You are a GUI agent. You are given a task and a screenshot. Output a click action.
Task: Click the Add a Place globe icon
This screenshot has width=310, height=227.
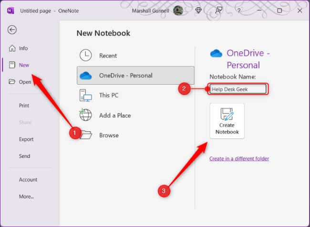tap(85, 115)
